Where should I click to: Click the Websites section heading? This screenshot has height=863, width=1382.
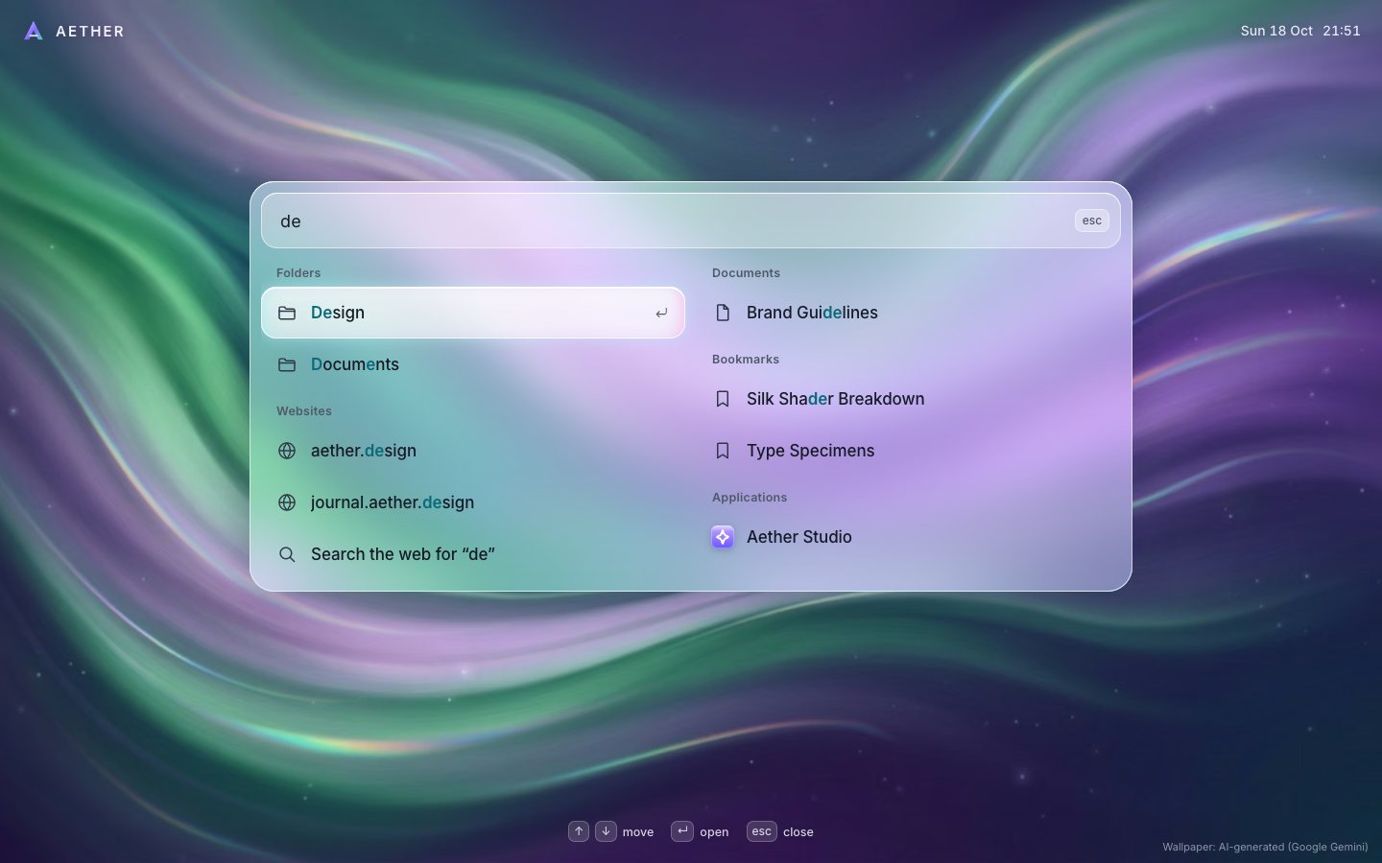point(304,411)
